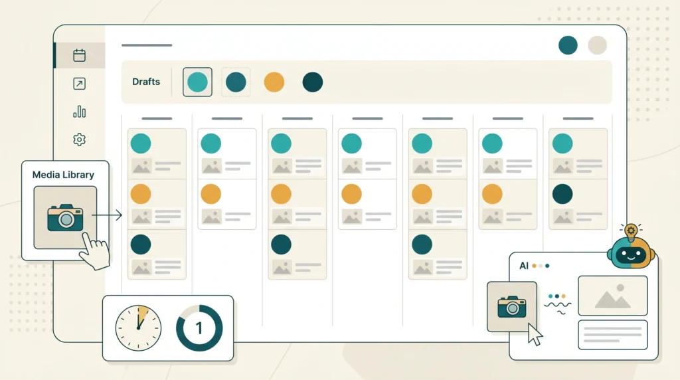
Task: Open the dark navy post card in seventh column
Action: point(578,204)
